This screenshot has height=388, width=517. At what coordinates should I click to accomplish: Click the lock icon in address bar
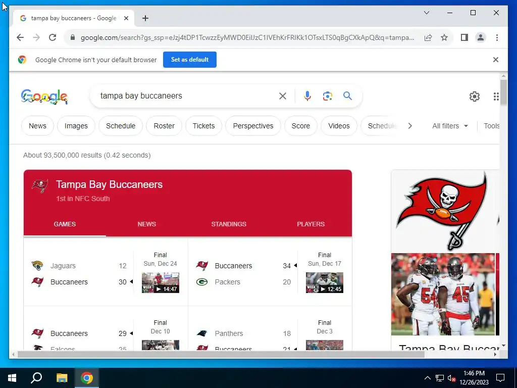point(73,37)
